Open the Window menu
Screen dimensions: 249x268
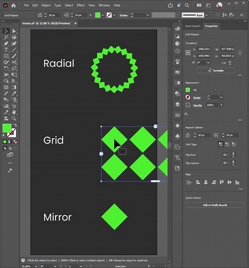pyautogui.click(x=104, y=5)
